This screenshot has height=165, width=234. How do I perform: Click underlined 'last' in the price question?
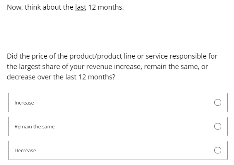(71, 77)
